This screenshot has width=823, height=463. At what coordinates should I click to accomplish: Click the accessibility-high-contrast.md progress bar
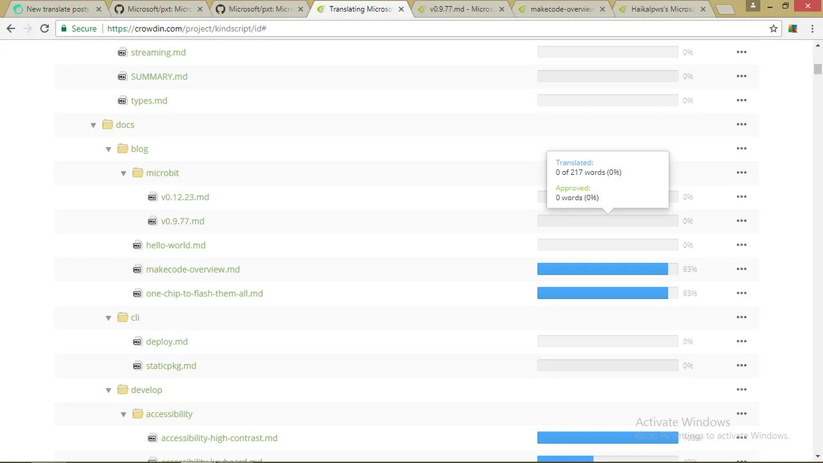coord(608,438)
